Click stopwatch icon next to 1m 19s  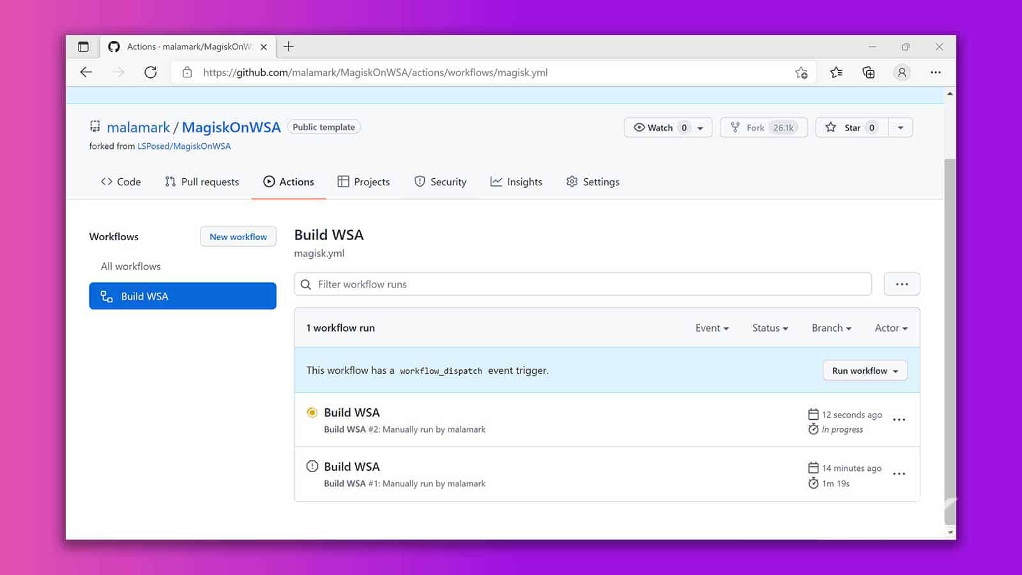[813, 483]
